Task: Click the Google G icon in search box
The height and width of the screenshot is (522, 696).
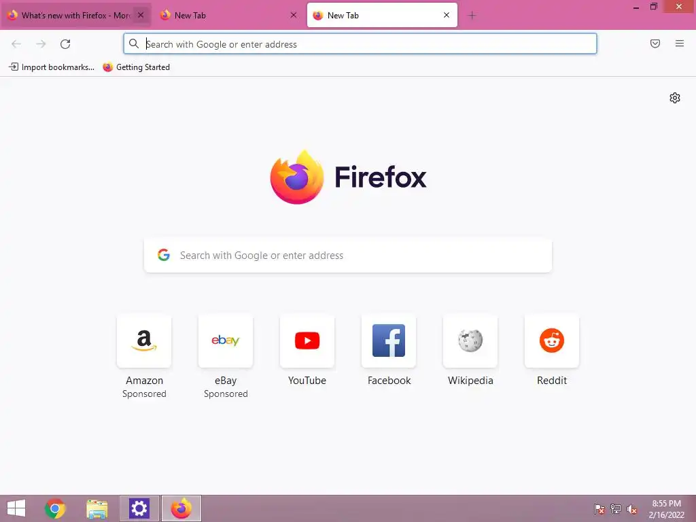Action: (x=164, y=255)
